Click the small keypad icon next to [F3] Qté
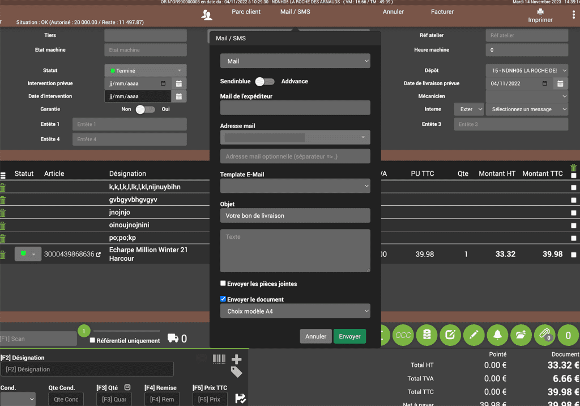Viewport: 580px width, 406px height. (127, 387)
